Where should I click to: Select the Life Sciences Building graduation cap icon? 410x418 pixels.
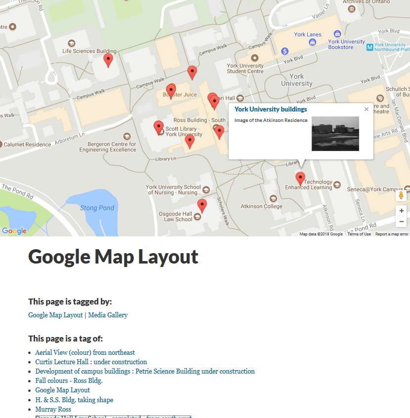[72, 43]
